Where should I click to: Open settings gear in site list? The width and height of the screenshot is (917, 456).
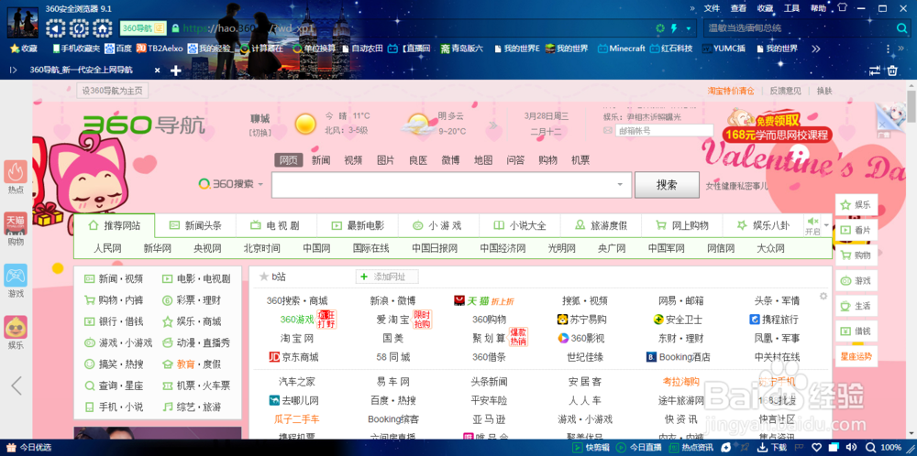pos(823,296)
